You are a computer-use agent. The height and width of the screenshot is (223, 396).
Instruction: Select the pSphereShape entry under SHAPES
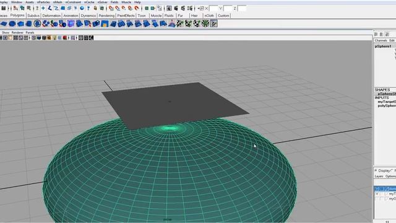pyautogui.click(x=387, y=94)
